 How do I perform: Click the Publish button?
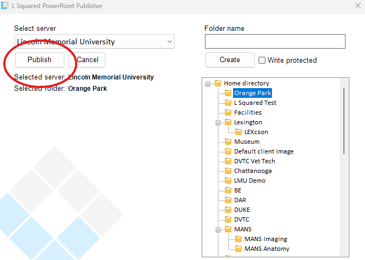(x=39, y=60)
